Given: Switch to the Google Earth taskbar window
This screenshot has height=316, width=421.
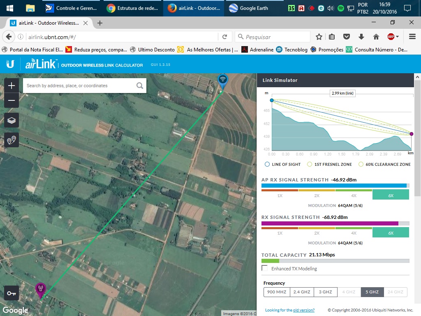Looking at the screenshot, I should 255,8.
